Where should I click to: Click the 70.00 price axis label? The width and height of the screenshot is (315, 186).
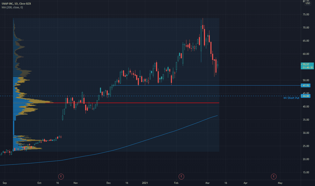click(x=306, y=27)
